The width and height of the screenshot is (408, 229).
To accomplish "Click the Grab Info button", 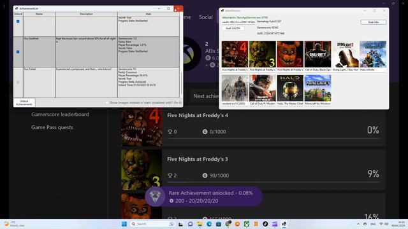I will click(x=374, y=22).
